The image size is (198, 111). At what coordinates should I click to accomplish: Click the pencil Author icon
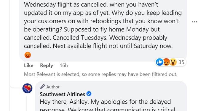point(42,87)
